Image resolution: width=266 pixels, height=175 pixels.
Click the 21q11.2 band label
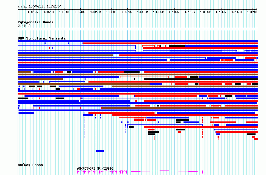tap(24, 26)
